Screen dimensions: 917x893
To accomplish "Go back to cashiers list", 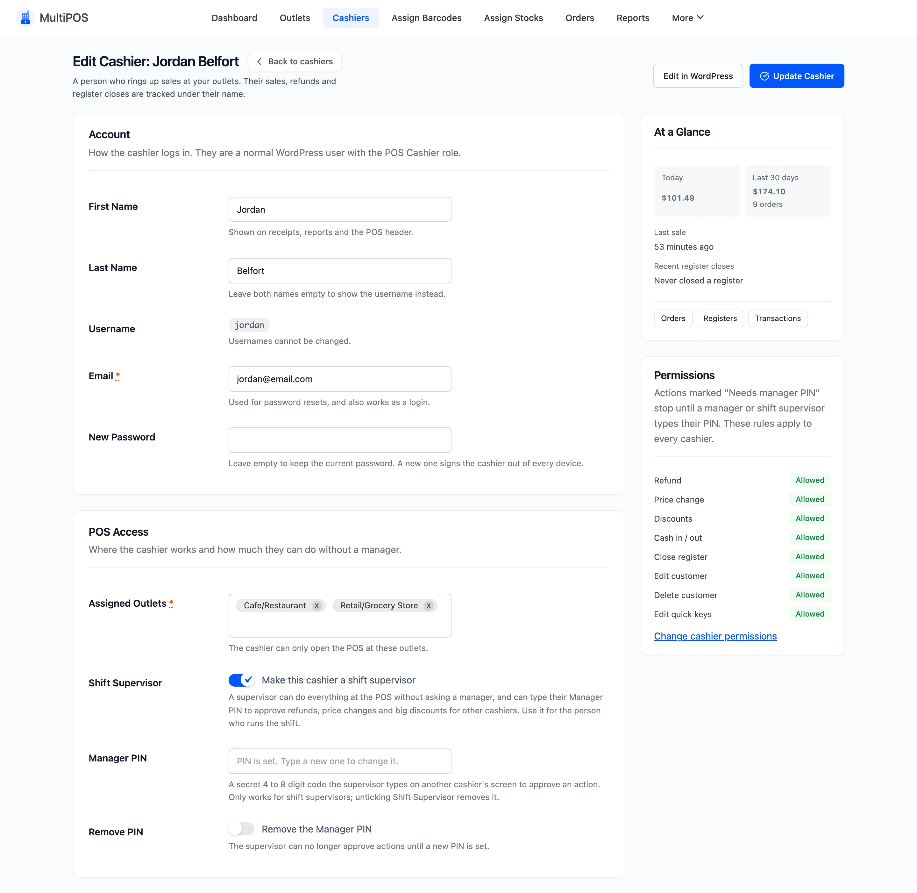I will click(295, 61).
